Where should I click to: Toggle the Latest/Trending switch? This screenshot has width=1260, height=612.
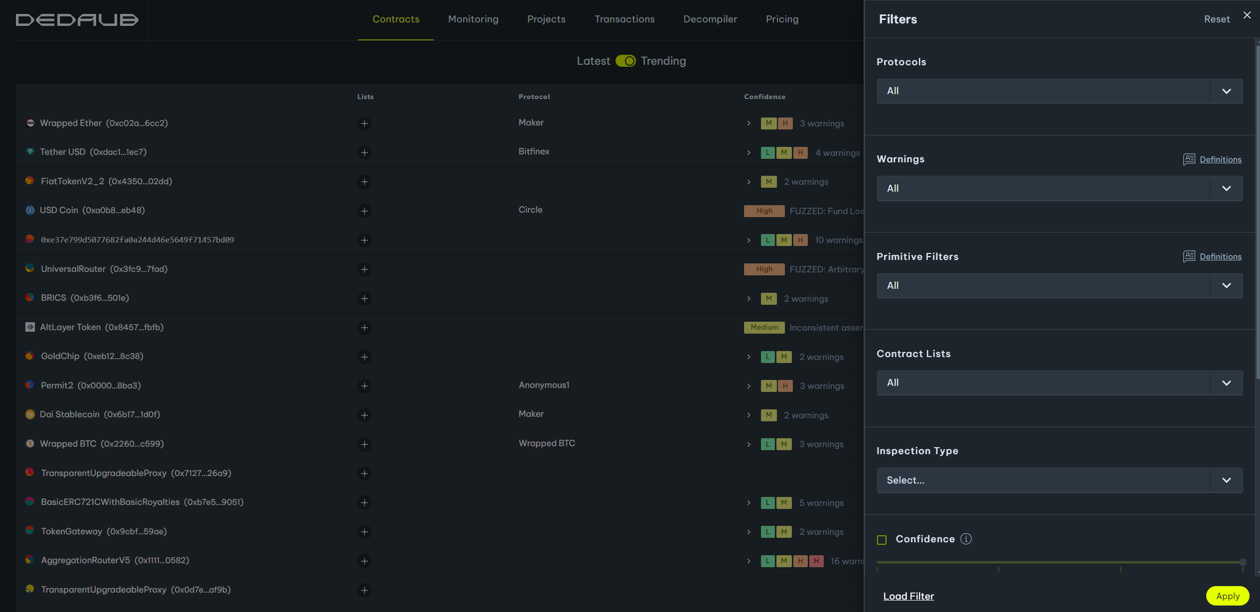click(626, 61)
